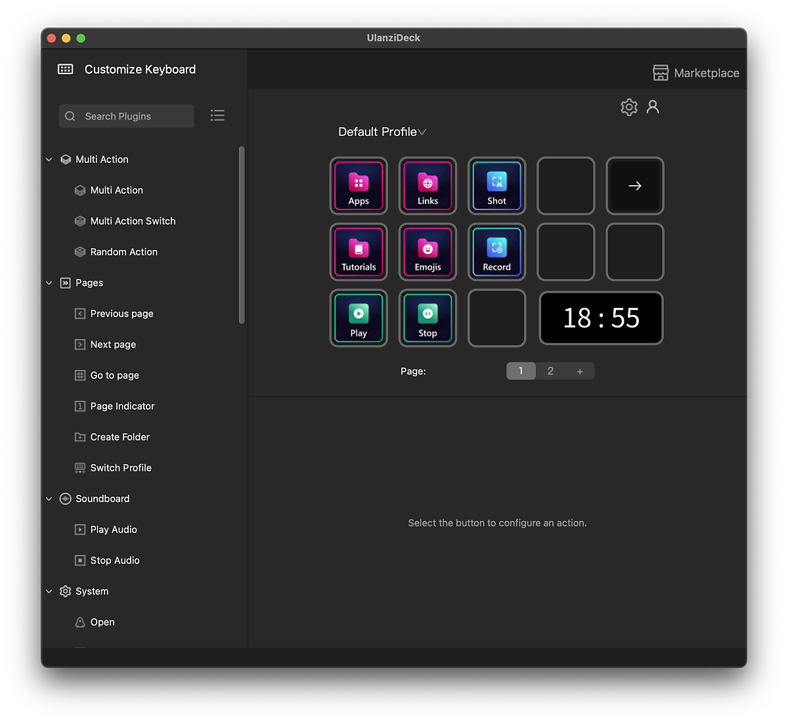Image resolution: width=788 pixels, height=722 pixels.
Task: Click the Multi Action Switch plugin icon
Action: tap(80, 221)
